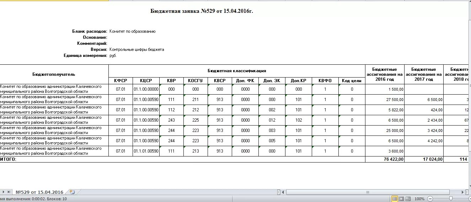The width and height of the screenshot is (471, 202).
Task: Select 'Комитет по образованию' in Бланк расходов
Action: [x=132, y=31]
